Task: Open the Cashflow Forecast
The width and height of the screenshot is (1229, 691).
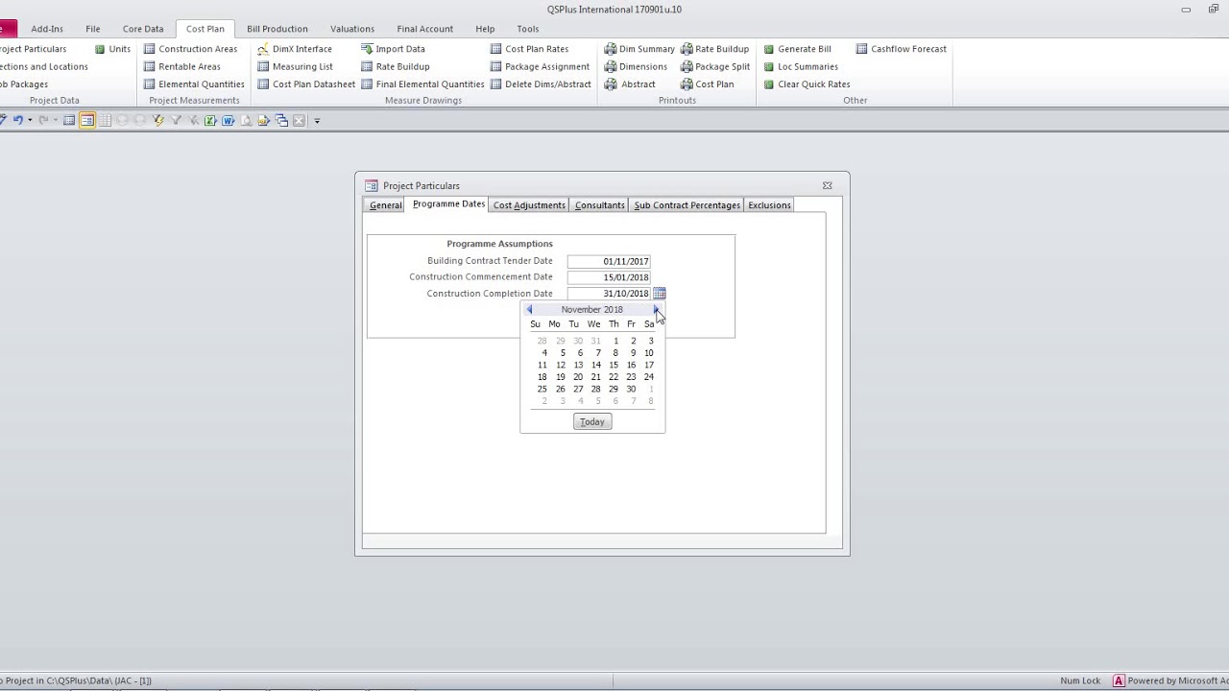Action: (902, 49)
